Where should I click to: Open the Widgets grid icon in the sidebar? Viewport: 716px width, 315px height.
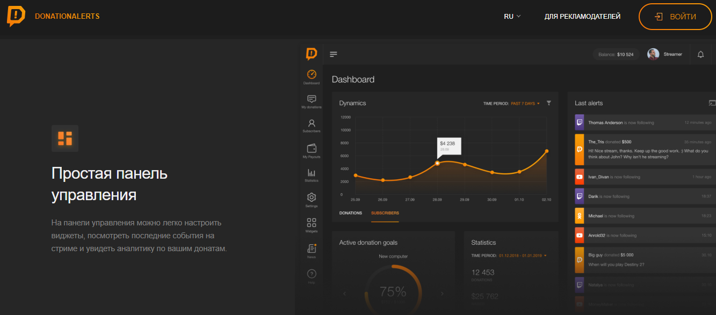[312, 222]
